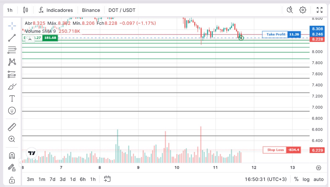Select the crosshair cursor tool
The height and width of the screenshot is (187, 330).
click(x=12, y=26)
